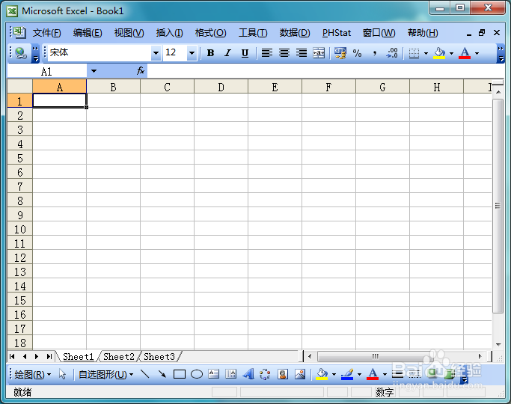Click the insert function fx icon
Screen dimensions: 511x404
click(x=141, y=70)
